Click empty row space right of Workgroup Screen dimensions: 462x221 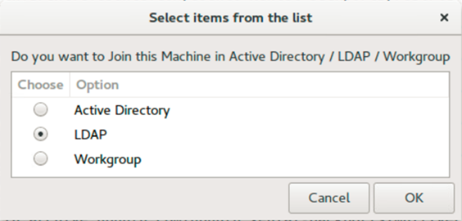pyautogui.click(x=295, y=159)
